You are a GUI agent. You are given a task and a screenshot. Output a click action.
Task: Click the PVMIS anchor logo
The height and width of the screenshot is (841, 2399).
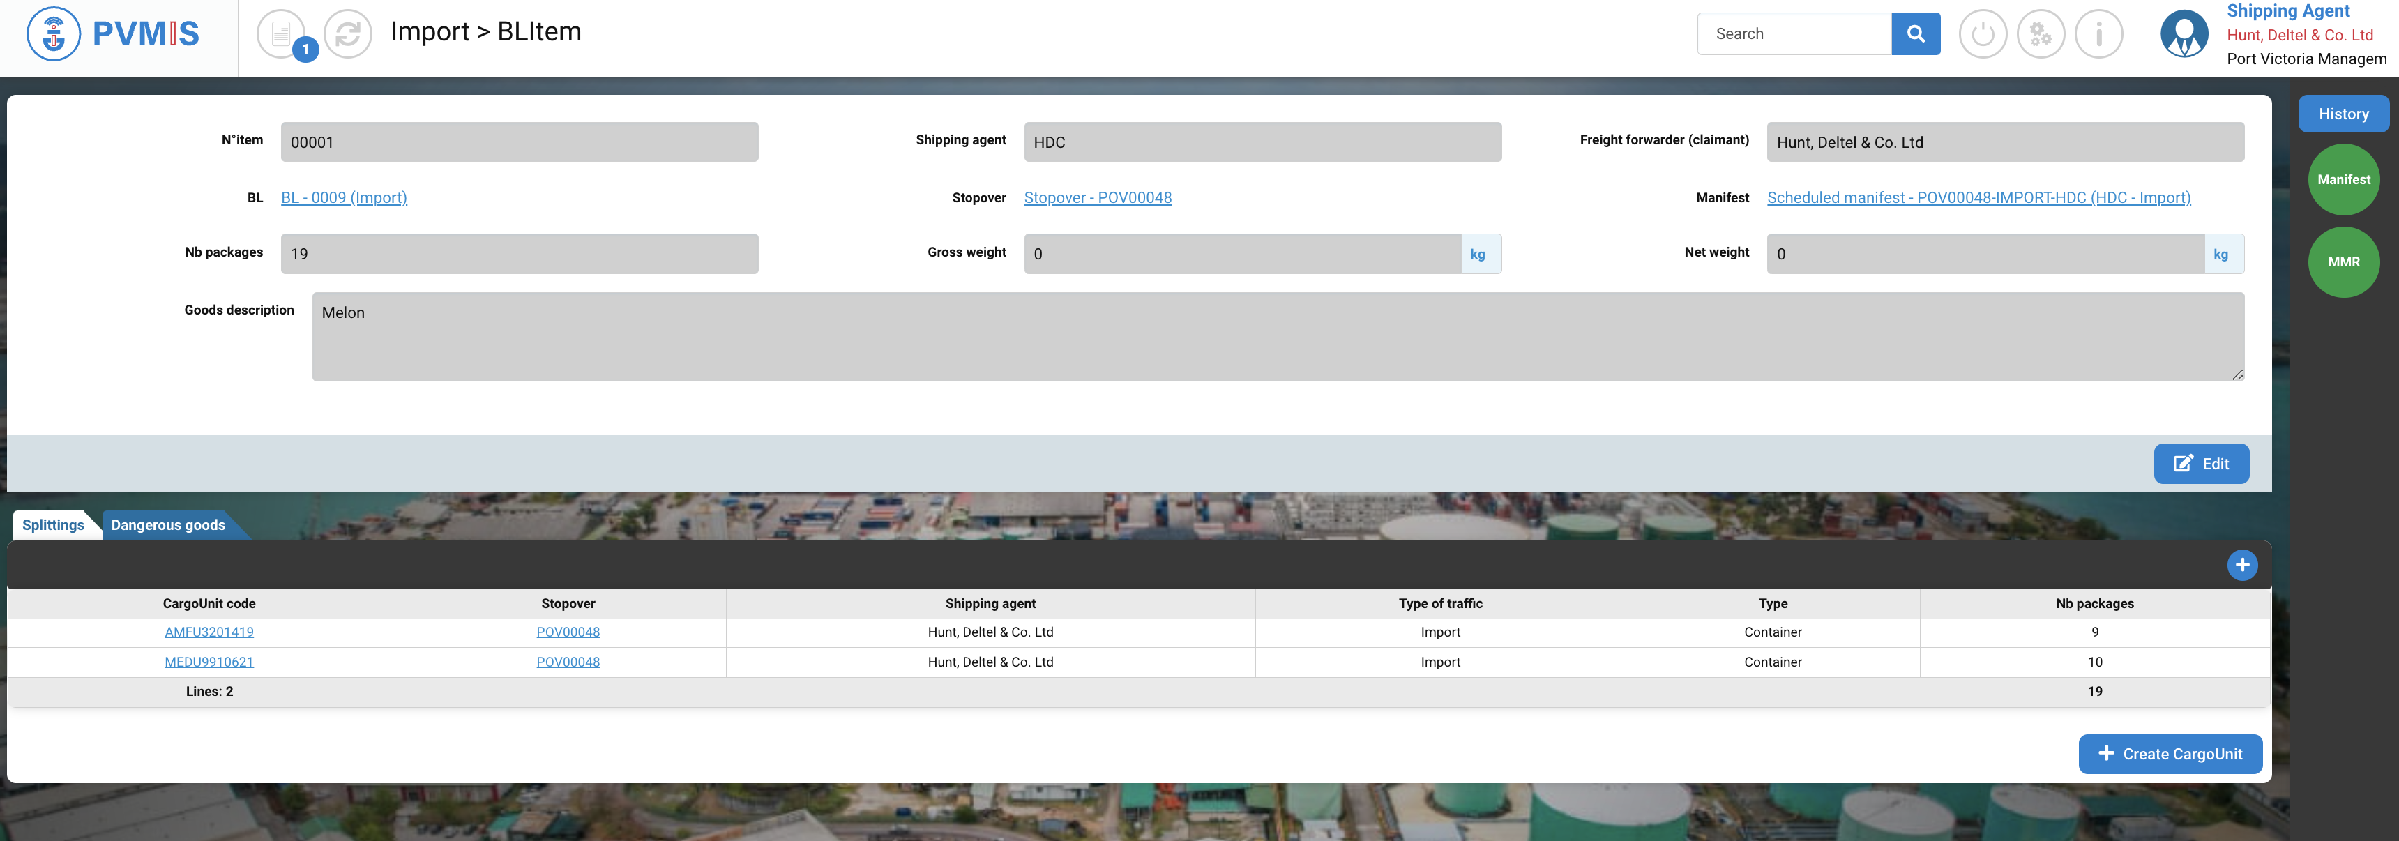(x=54, y=34)
